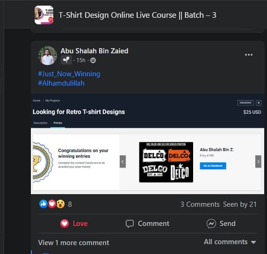Viewport: 267px width, 254px height.
Task: Click the $25 USD prize amount
Action: click(x=252, y=112)
